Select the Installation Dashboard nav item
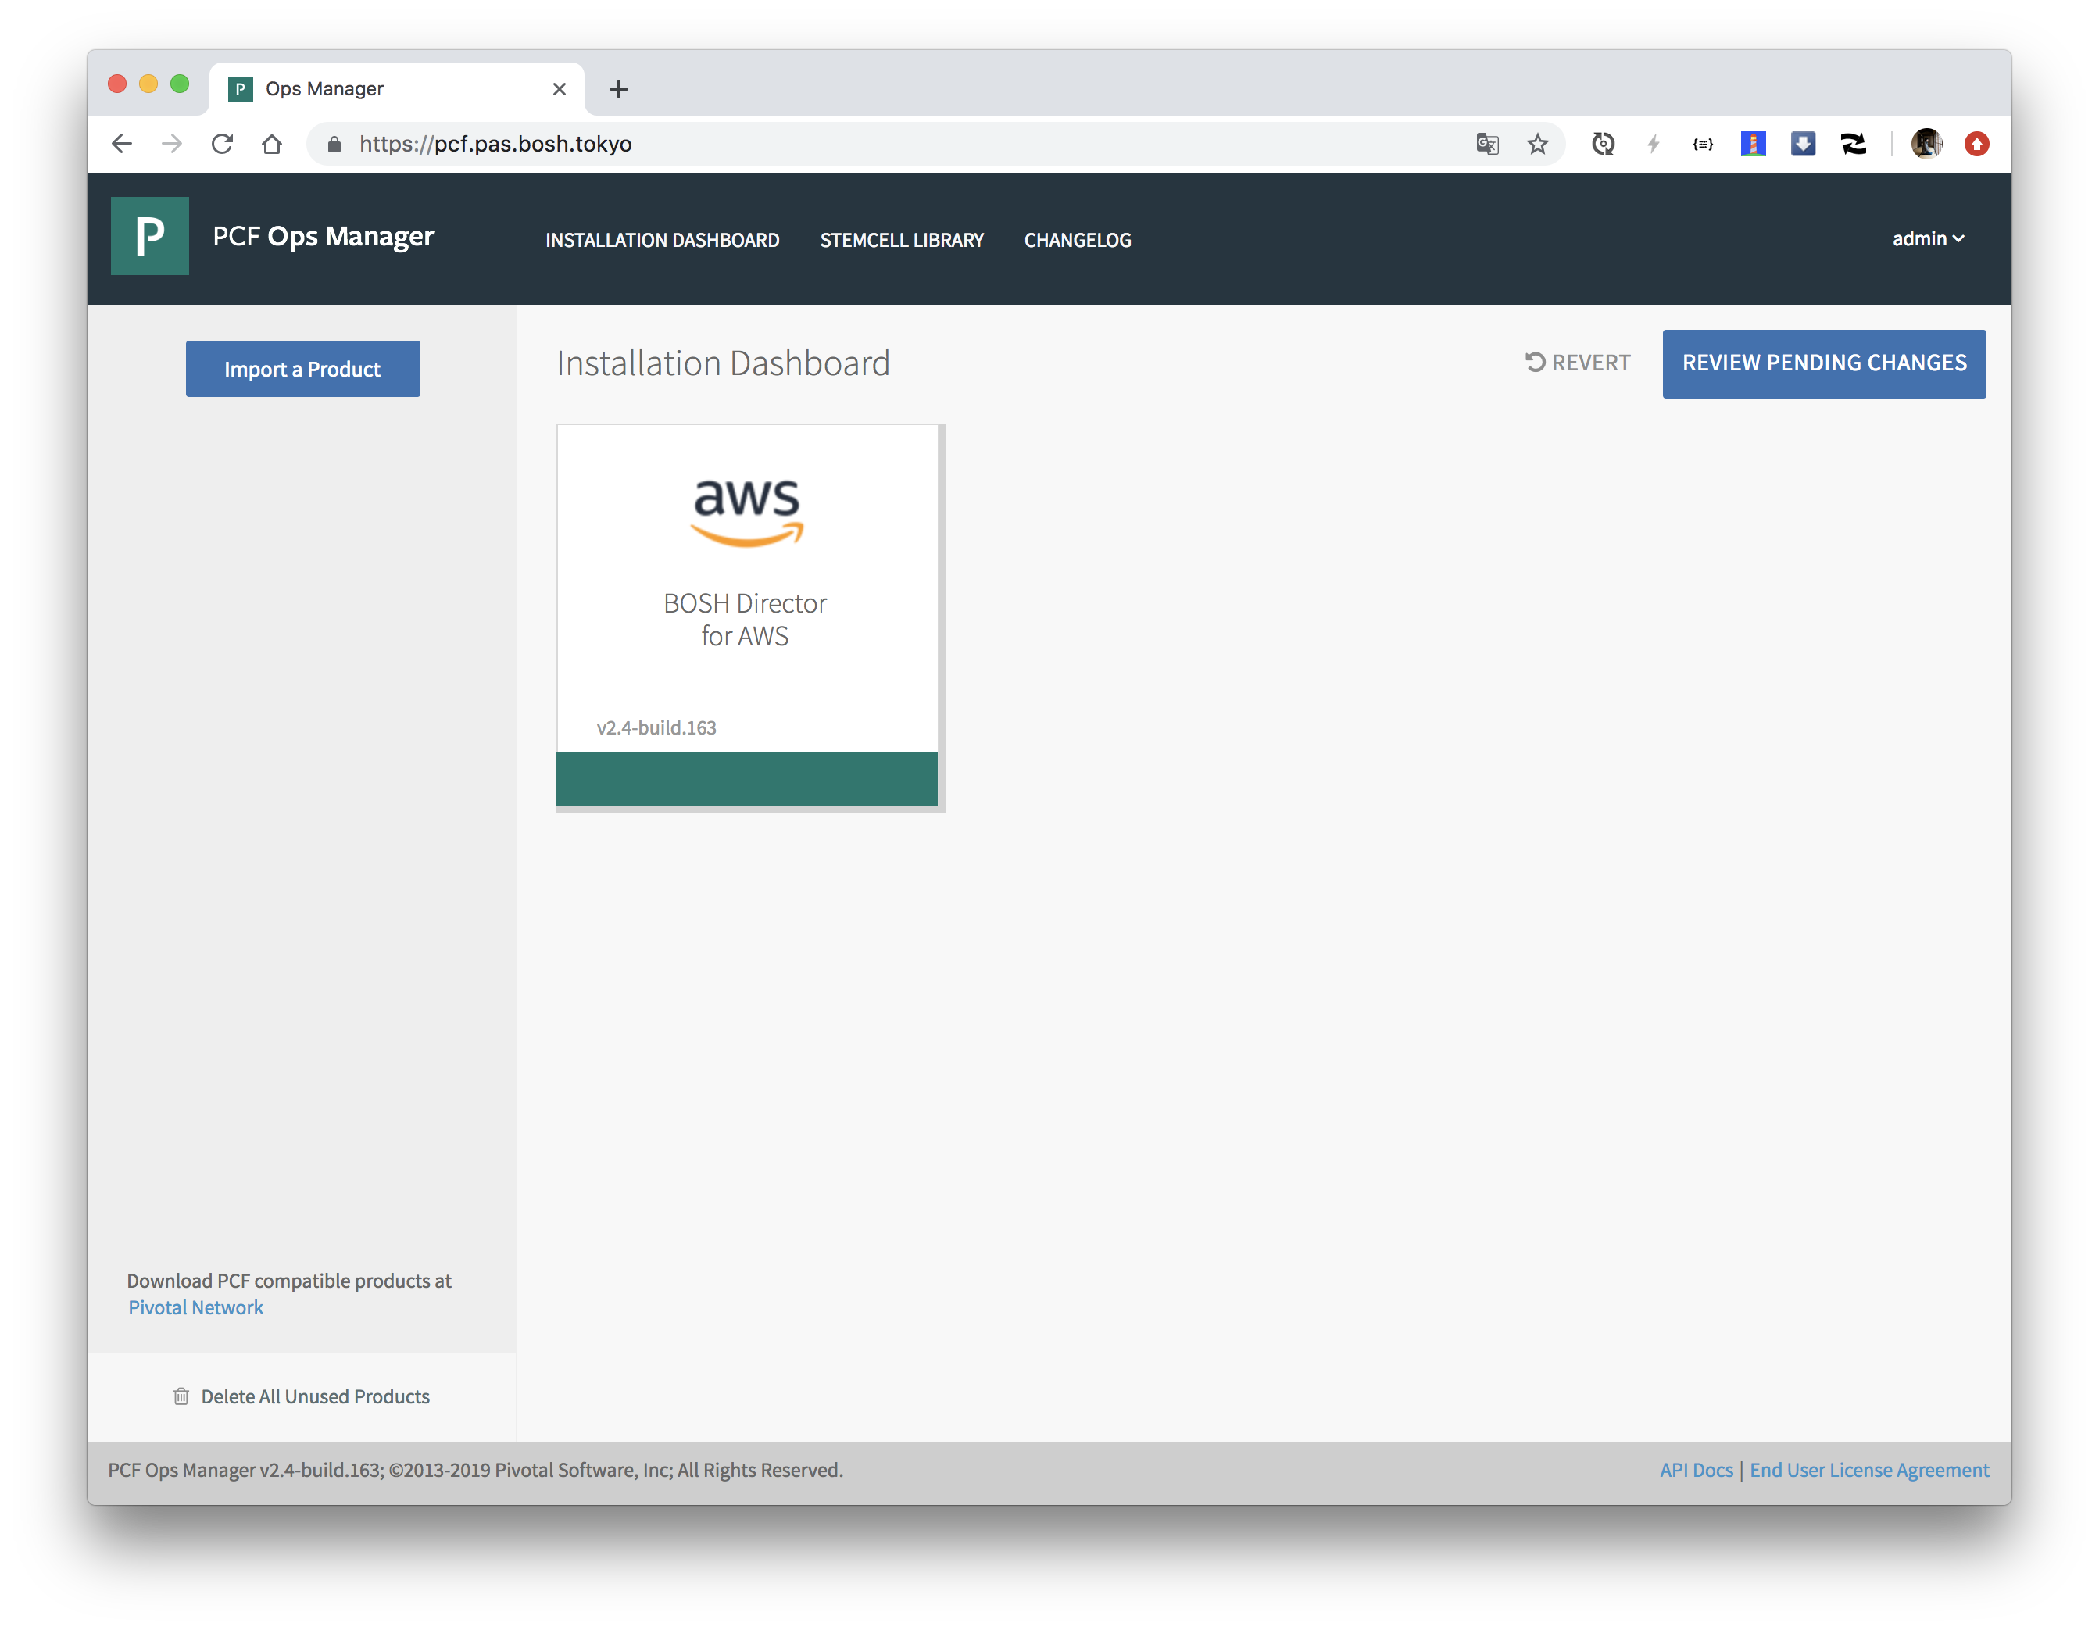Viewport: 2099px width, 1630px height. (x=662, y=240)
